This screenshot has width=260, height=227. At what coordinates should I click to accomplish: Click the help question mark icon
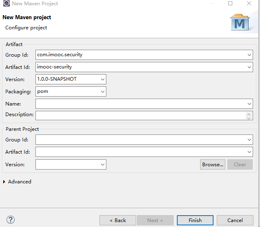click(x=11, y=220)
